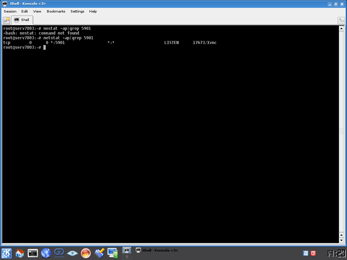The image size is (347, 260).
Task: Open the Home folder icon in panel
Action: (20, 253)
